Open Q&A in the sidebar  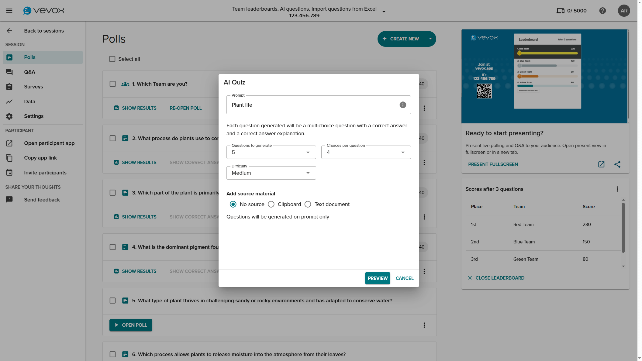click(29, 72)
